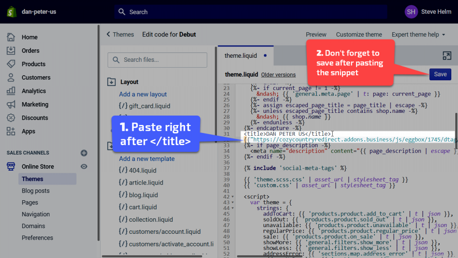
Task: Click Customers label in sidebar
Action: pos(36,77)
